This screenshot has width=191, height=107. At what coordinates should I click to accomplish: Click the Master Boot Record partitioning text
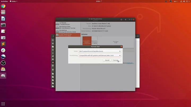[x=98, y=29]
